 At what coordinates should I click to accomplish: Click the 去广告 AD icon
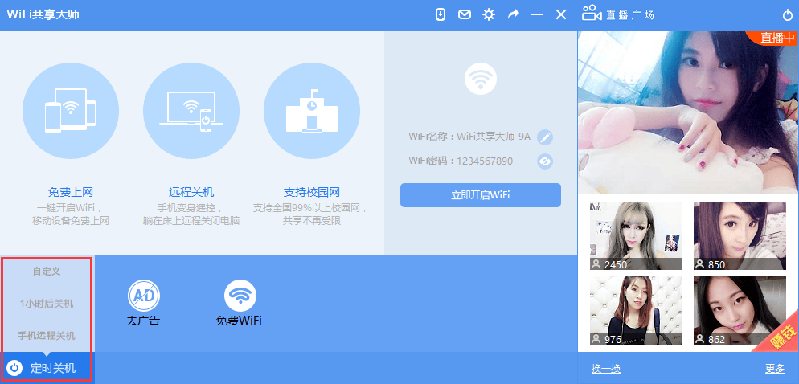[143, 296]
